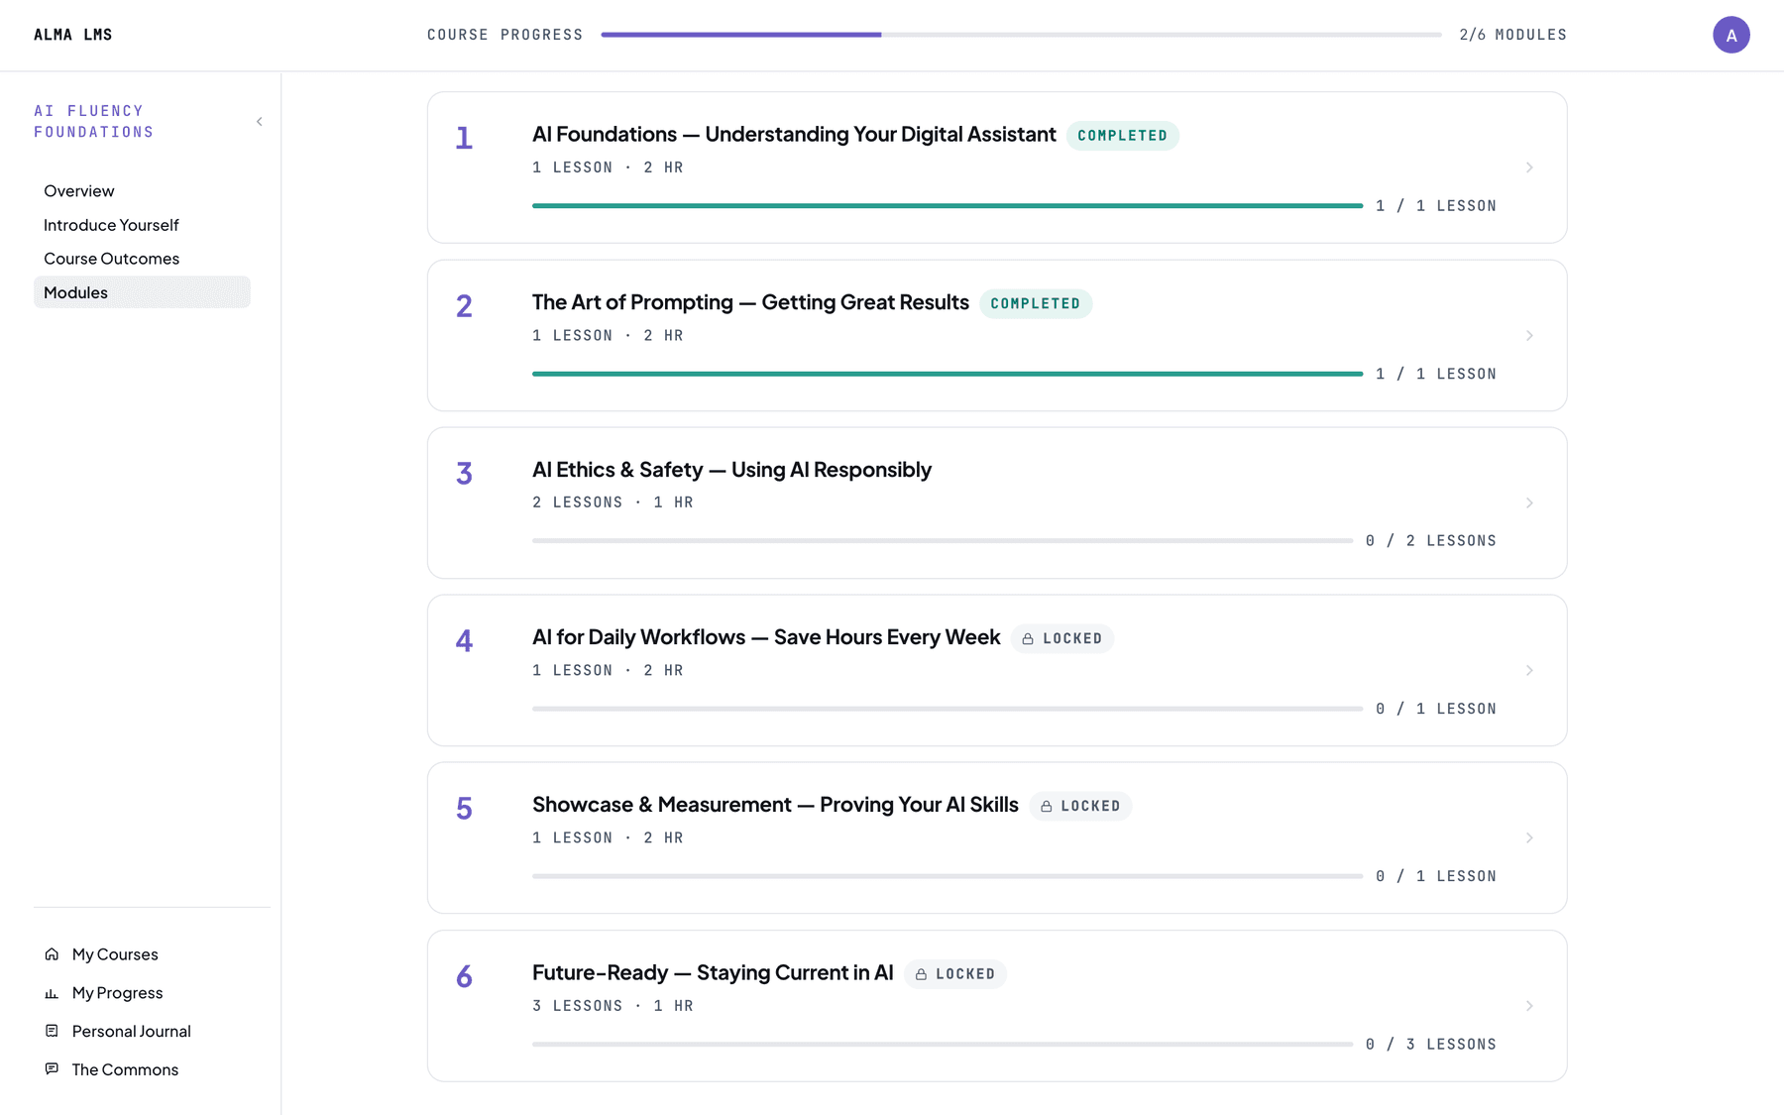
Task: Click the Completed badge on module 2
Action: pos(1036,303)
